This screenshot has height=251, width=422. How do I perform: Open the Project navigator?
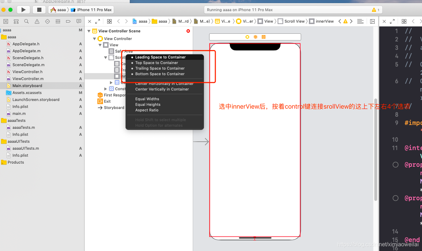[6, 21]
